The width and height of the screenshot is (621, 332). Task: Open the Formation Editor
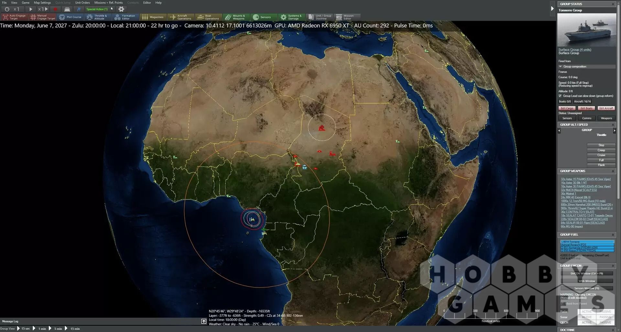point(125,17)
